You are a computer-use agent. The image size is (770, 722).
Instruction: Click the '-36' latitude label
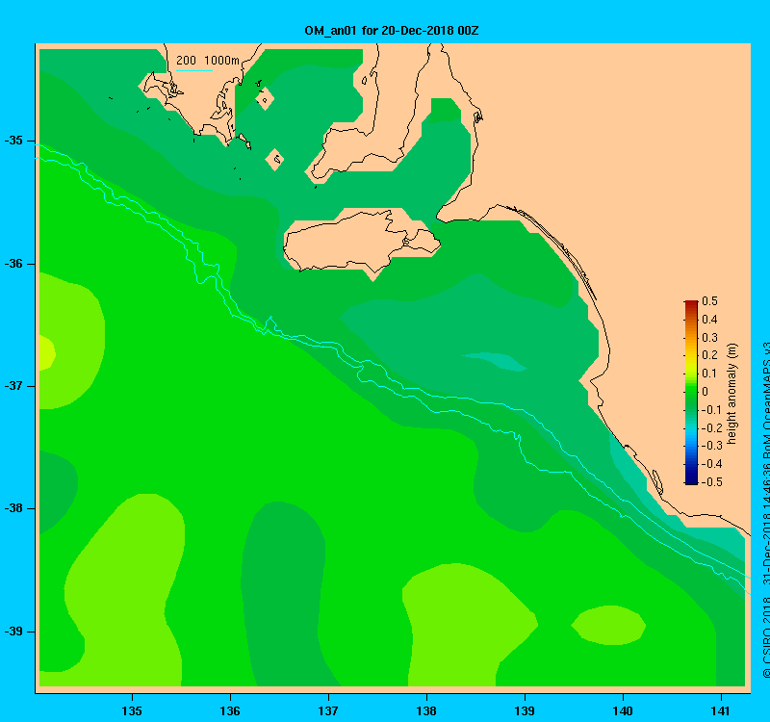coord(13,264)
